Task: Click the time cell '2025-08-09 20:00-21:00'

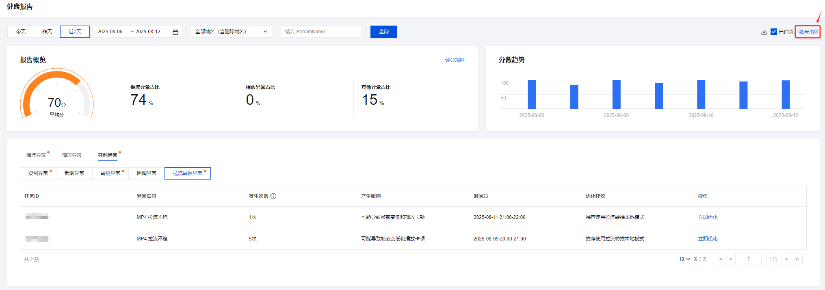Action: tap(500, 239)
